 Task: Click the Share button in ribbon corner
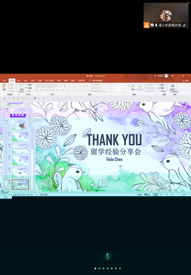point(185,80)
